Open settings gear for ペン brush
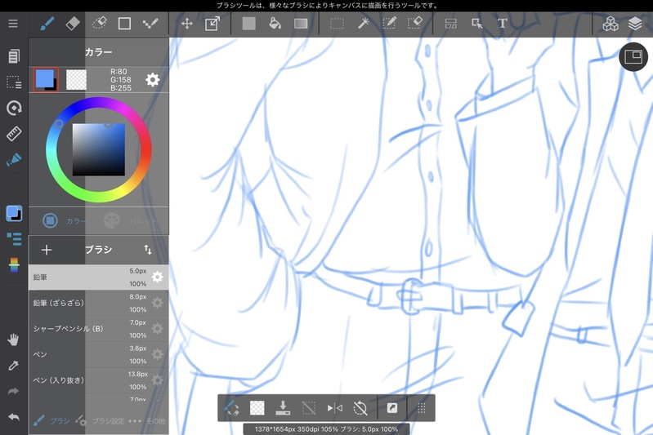The width and height of the screenshot is (653, 435). (x=157, y=354)
